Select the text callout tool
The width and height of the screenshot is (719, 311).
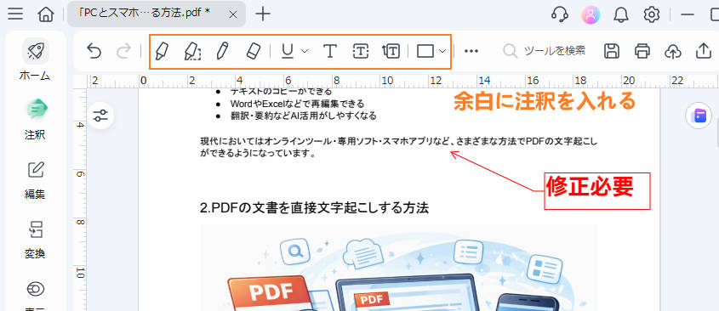click(391, 51)
